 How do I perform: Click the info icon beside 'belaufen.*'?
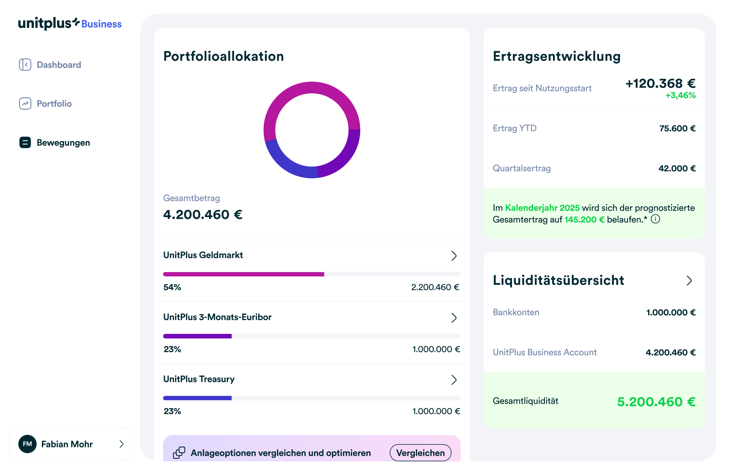pyautogui.click(x=656, y=219)
